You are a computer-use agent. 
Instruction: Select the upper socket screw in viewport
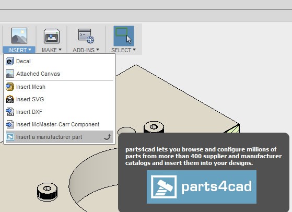click(154, 127)
